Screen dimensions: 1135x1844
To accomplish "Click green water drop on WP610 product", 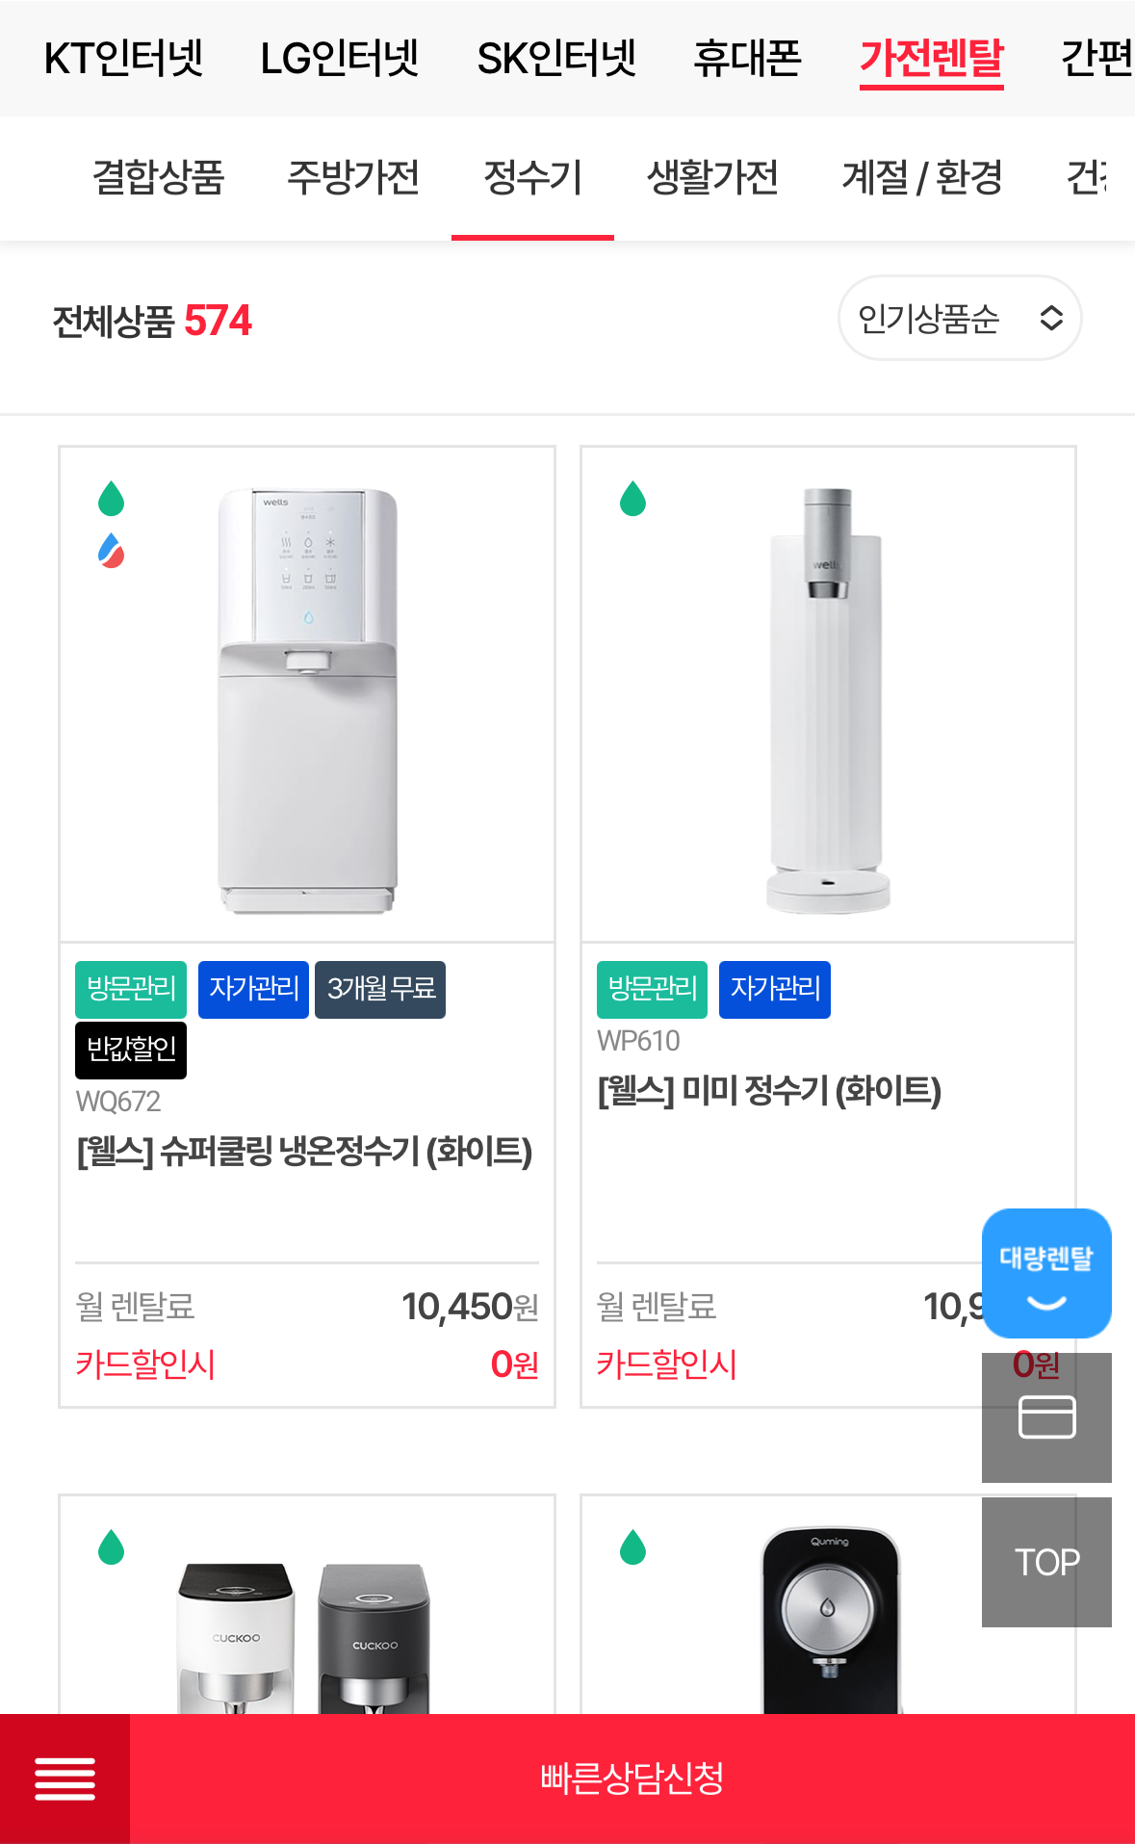I will 632,499.
